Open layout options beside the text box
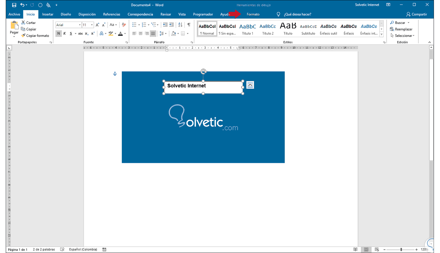Screen dimensions: 440x253 pyautogui.click(x=250, y=85)
